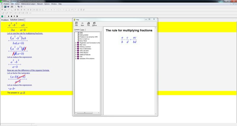237x126 pixels.
Task: Click the Back arrow in Help window
Action: tap(82, 24)
